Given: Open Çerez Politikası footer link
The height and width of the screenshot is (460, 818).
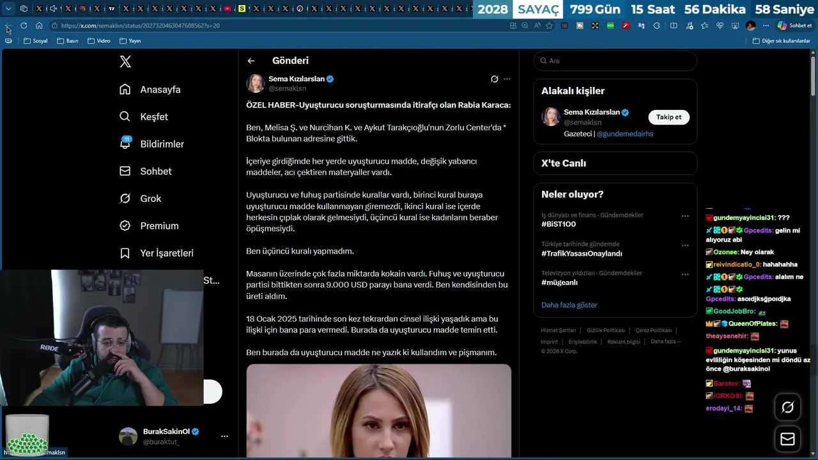Looking at the screenshot, I should tap(653, 330).
